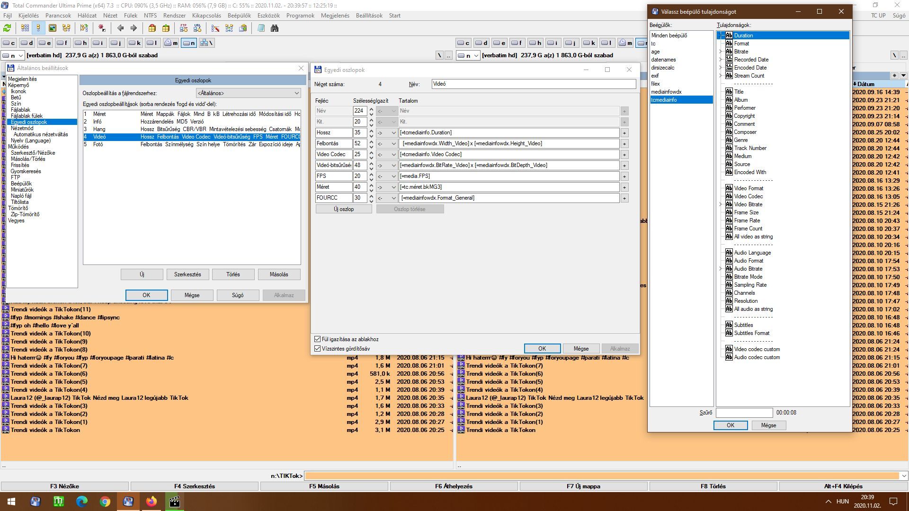Toggle 'Vízszintes gördítősáv' checkbox
This screenshot has height=511, width=909.
(318, 349)
